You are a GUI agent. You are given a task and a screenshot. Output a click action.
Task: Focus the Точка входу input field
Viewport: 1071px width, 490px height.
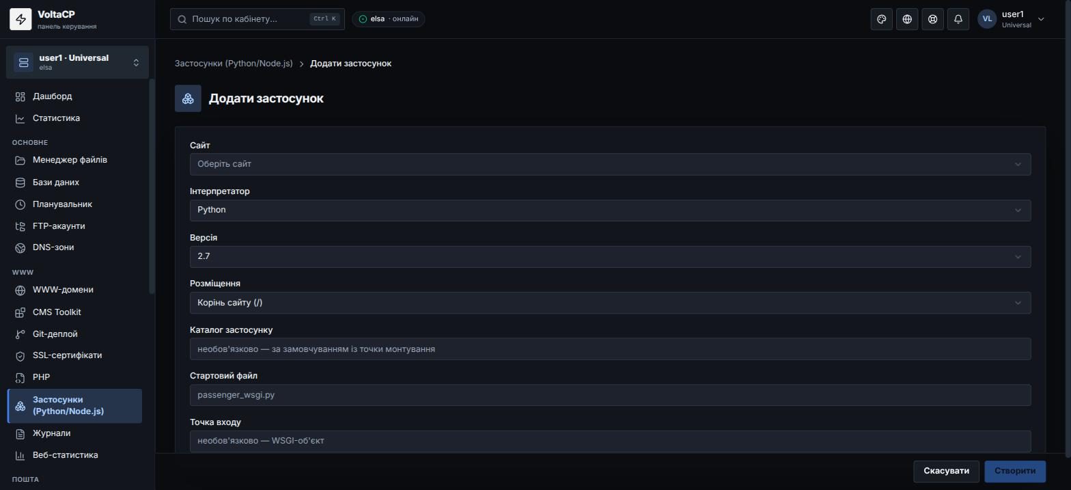pyautogui.click(x=610, y=441)
